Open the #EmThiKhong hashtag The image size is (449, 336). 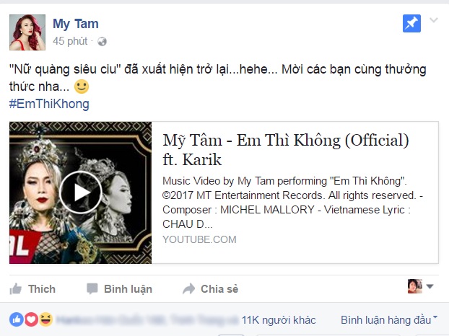tap(49, 104)
